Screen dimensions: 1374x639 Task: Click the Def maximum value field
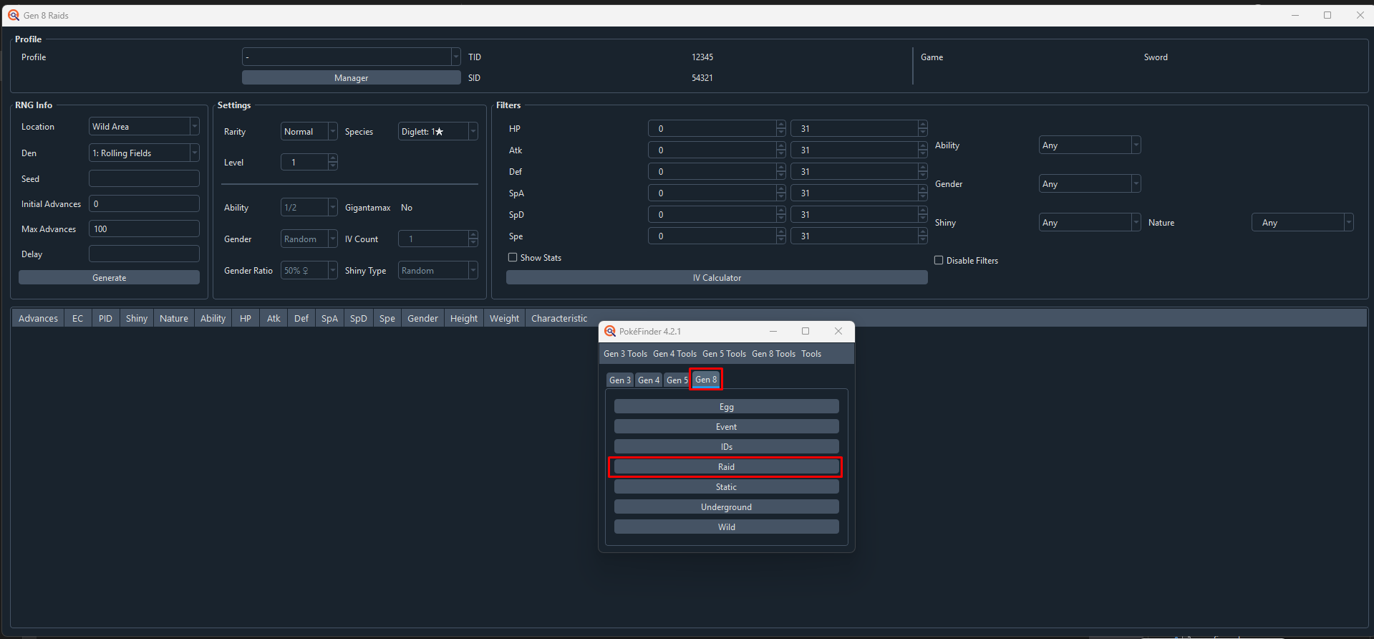point(858,171)
